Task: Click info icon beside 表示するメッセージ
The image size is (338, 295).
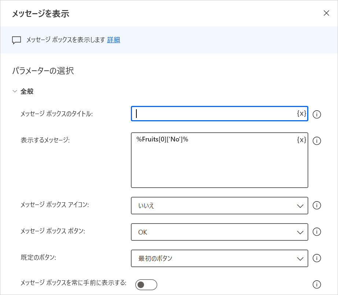Action: (317, 141)
